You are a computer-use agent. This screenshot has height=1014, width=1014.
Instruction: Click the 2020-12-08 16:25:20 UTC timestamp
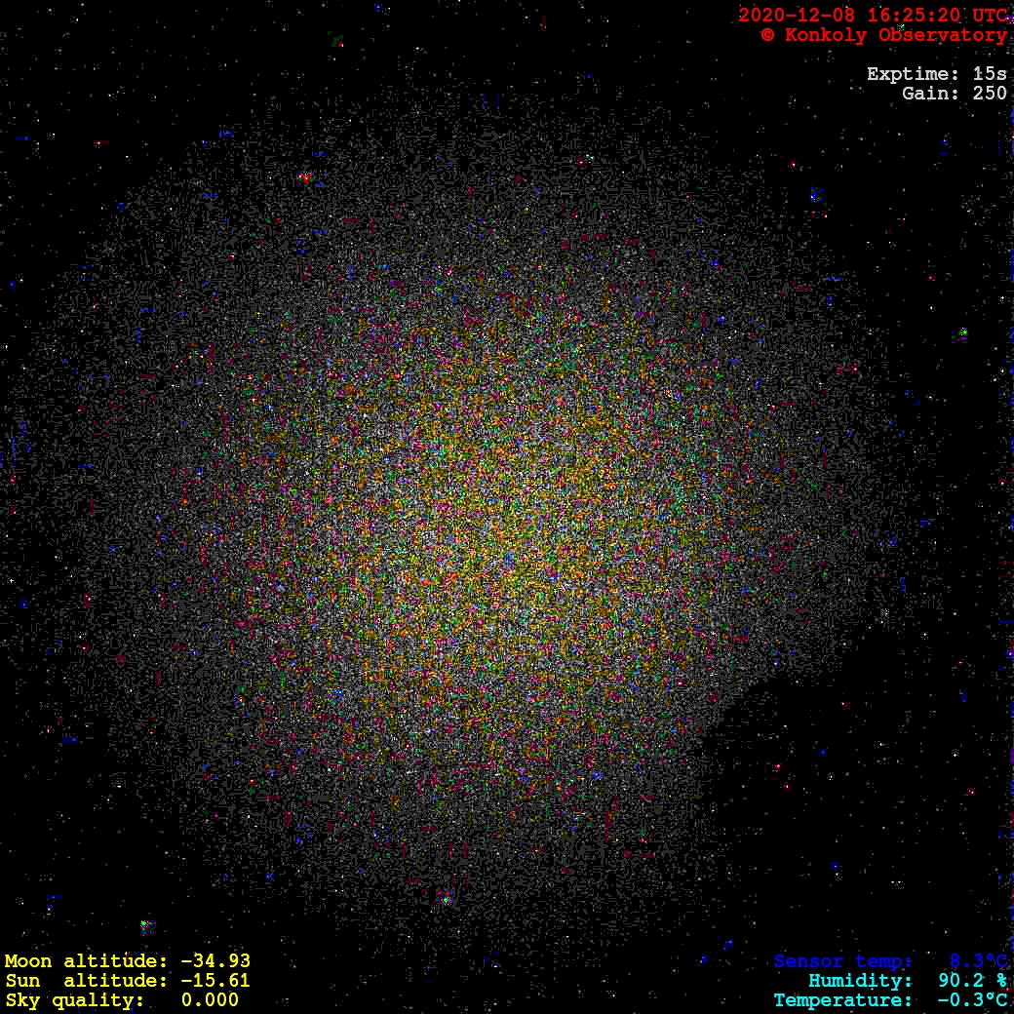(872, 16)
